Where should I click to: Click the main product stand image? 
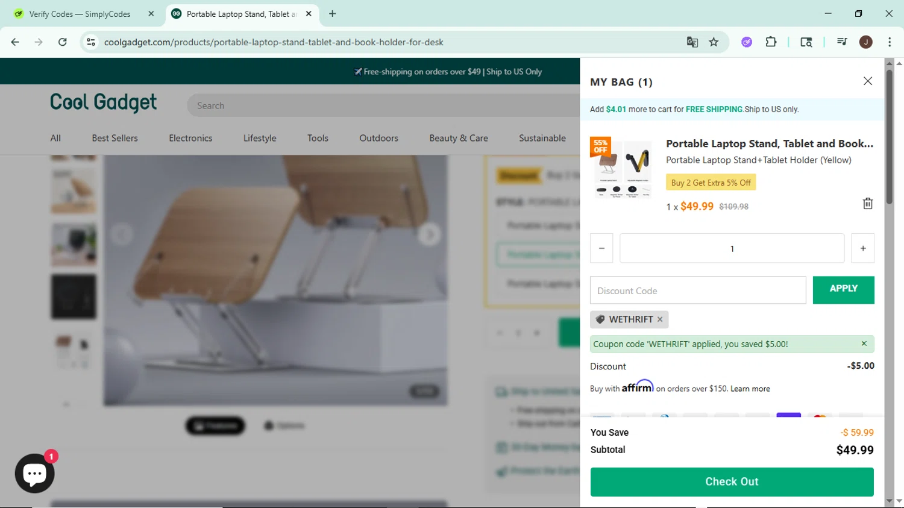coord(275,280)
